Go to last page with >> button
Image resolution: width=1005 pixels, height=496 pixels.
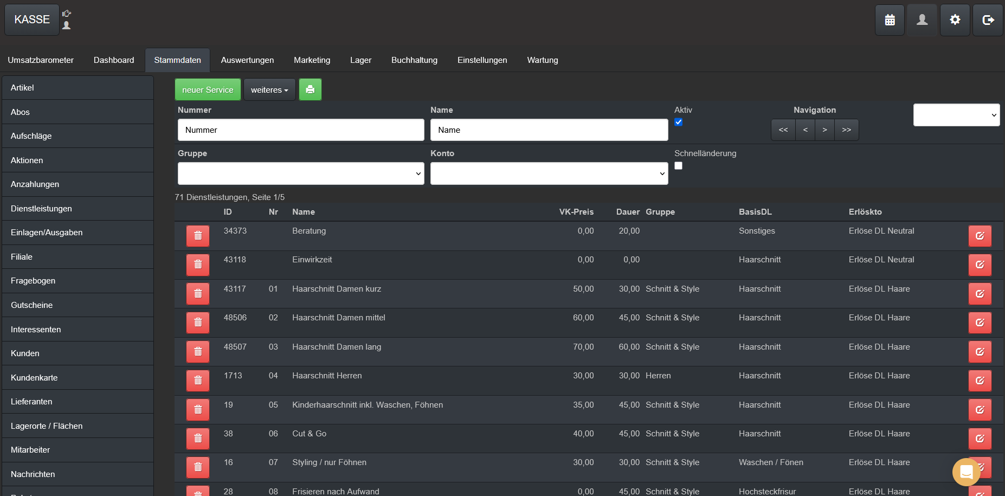846,130
